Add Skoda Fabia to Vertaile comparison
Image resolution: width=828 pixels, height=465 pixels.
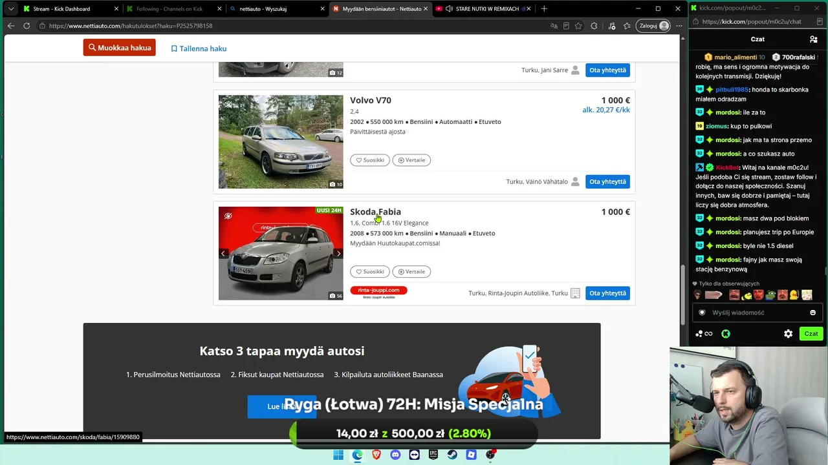click(x=411, y=272)
